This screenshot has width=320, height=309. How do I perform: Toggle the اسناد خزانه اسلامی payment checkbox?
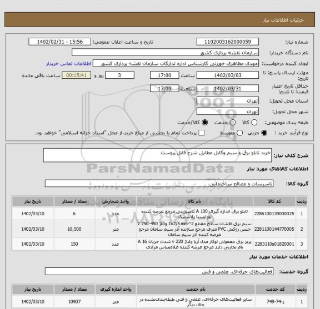(x=202, y=133)
